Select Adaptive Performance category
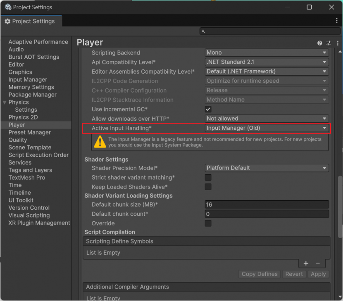Viewport: 343px width, 301px height. pos(38,42)
